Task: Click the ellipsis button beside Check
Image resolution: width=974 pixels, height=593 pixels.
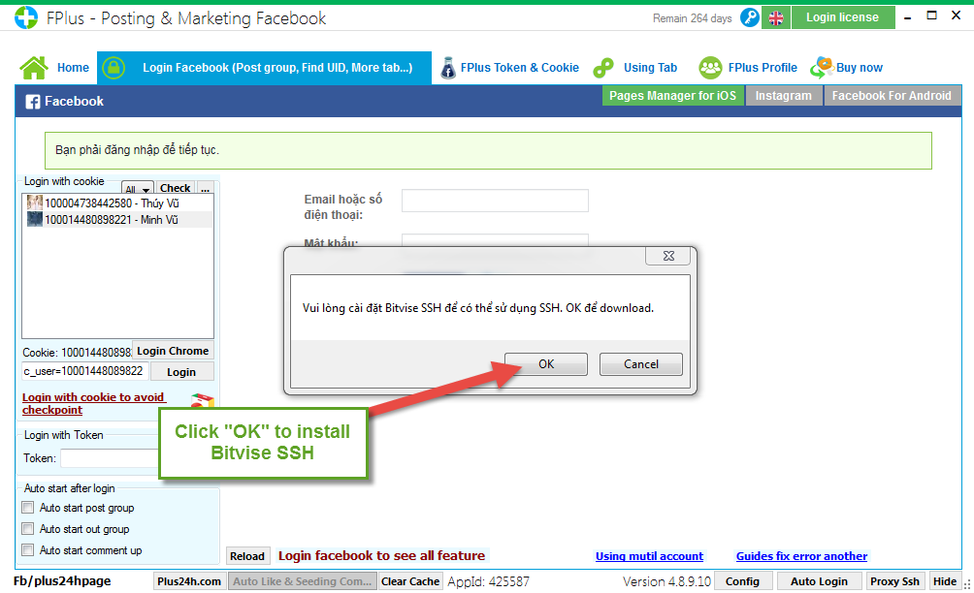Action: point(206,188)
